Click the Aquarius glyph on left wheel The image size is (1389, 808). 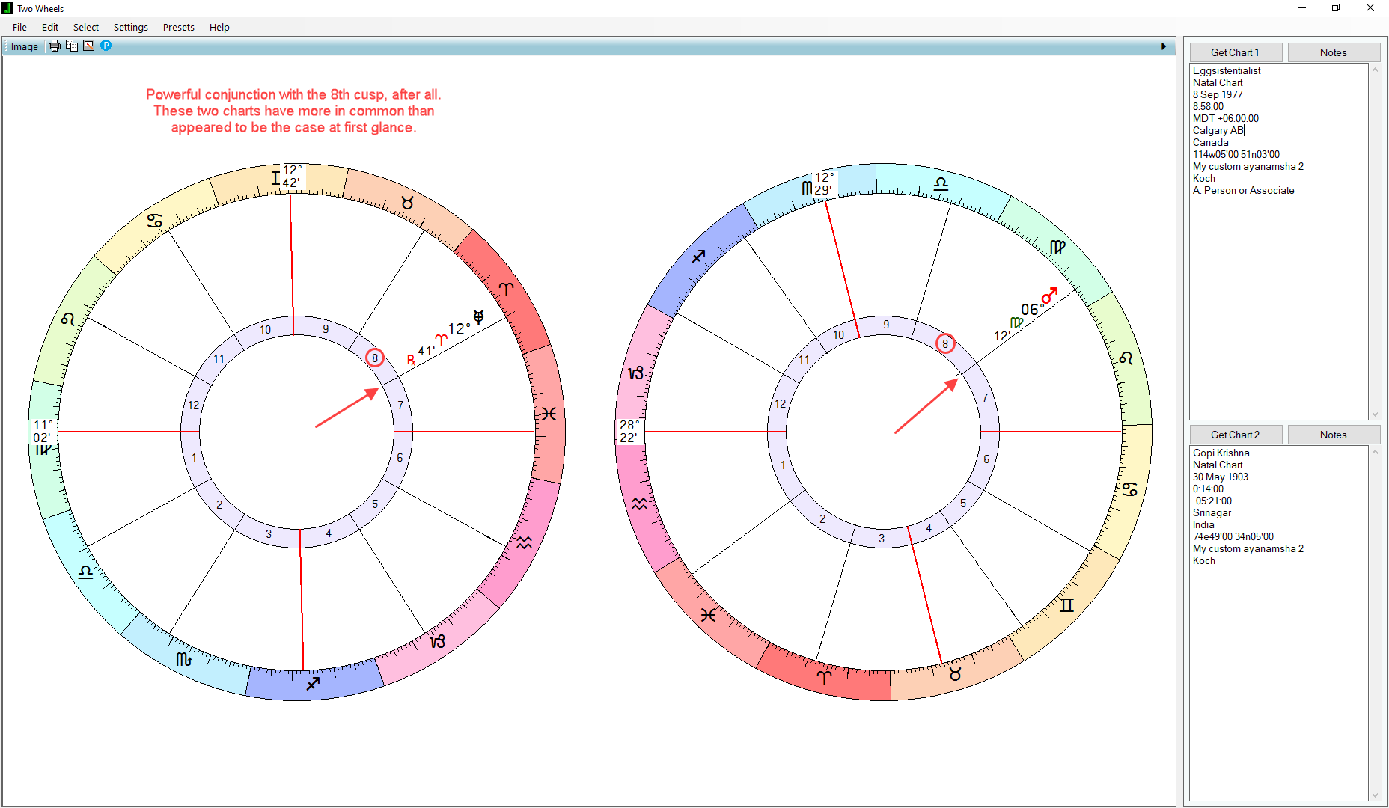point(524,543)
